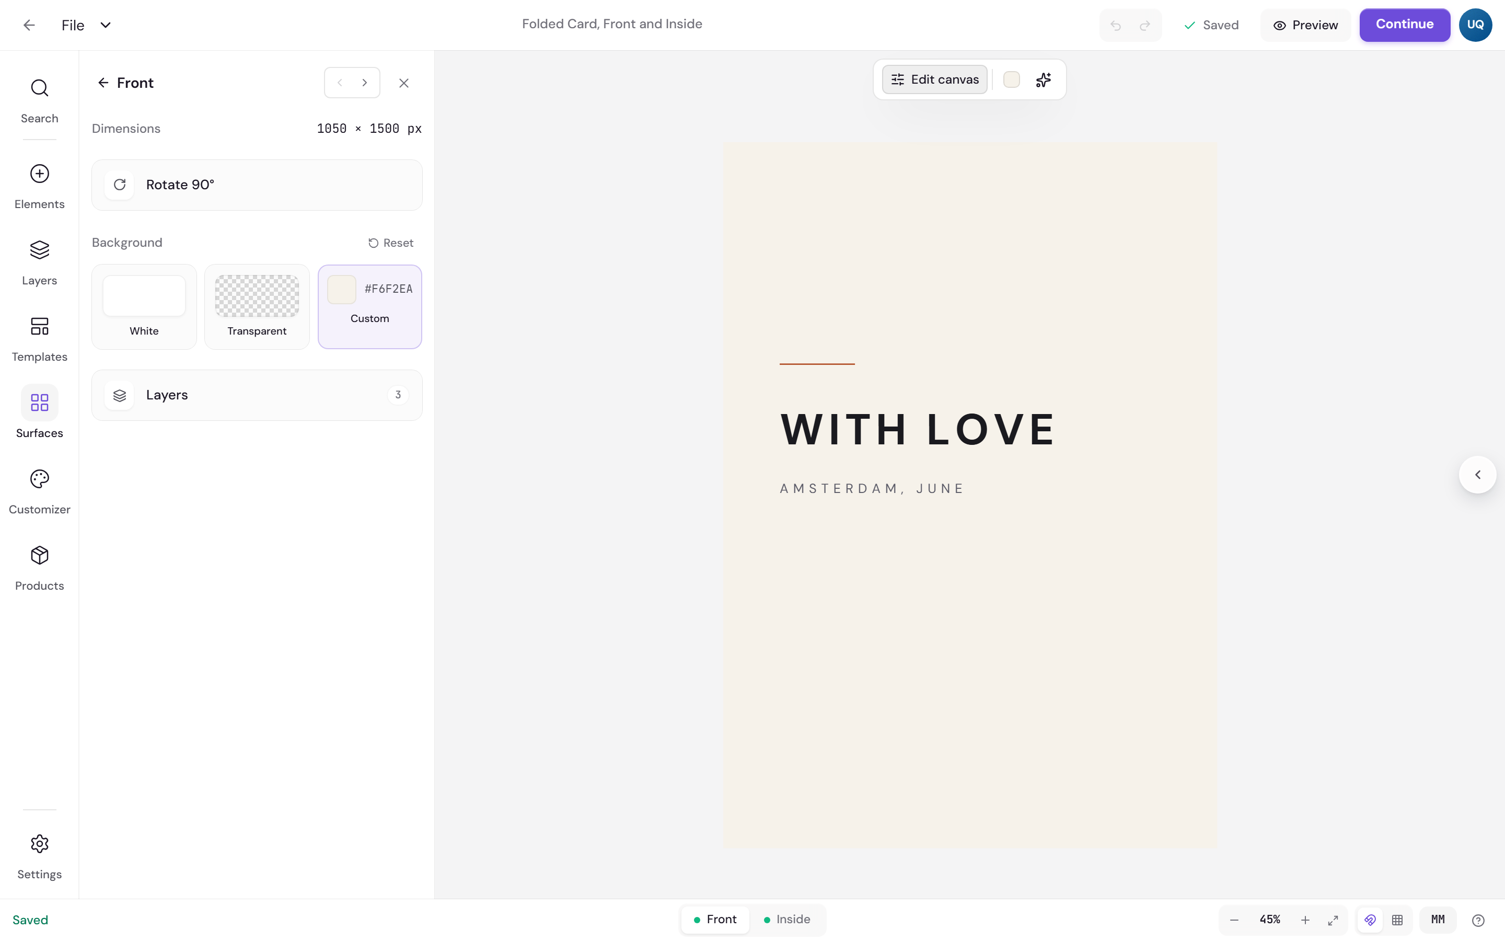1505x941 pixels.
Task: Open the Elements panel
Action: 39,187
